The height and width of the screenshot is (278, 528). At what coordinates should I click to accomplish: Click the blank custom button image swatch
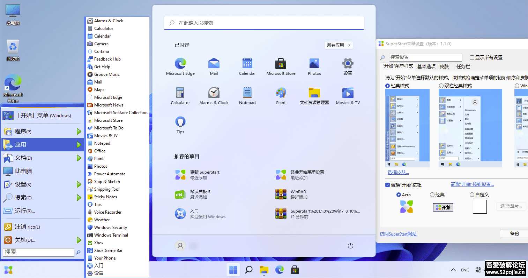480,206
